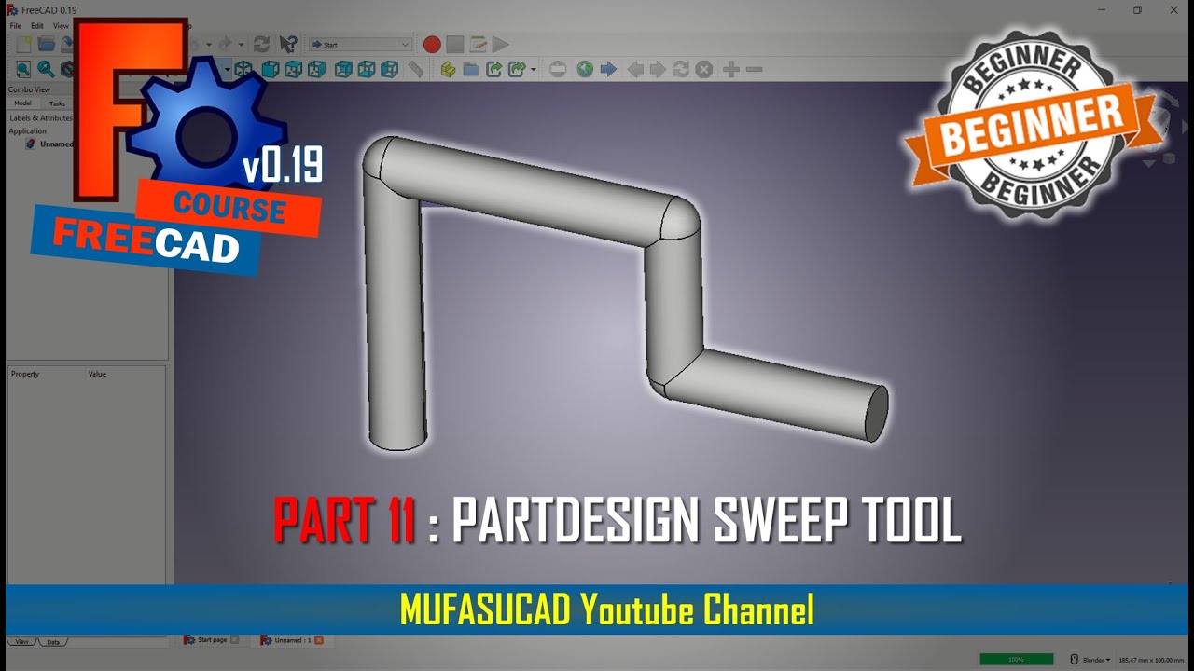Set the rear view cube
Screen dimensions: 1194x671
343,69
